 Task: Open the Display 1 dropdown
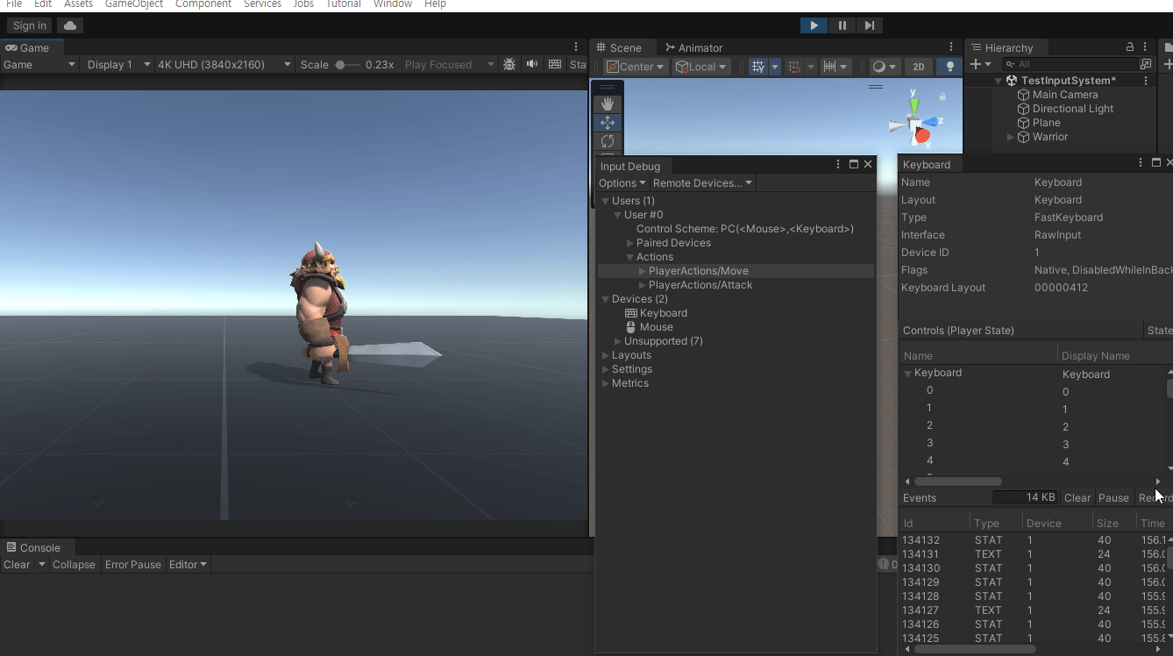pyautogui.click(x=118, y=65)
